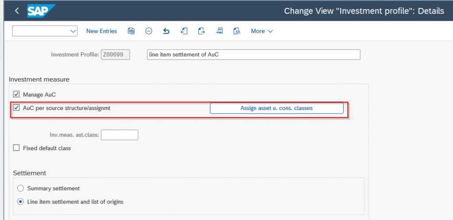Screen dimensions: 453x220
Task: Click the Undo Change arrow icon
Action: click(x=166, y=31)
